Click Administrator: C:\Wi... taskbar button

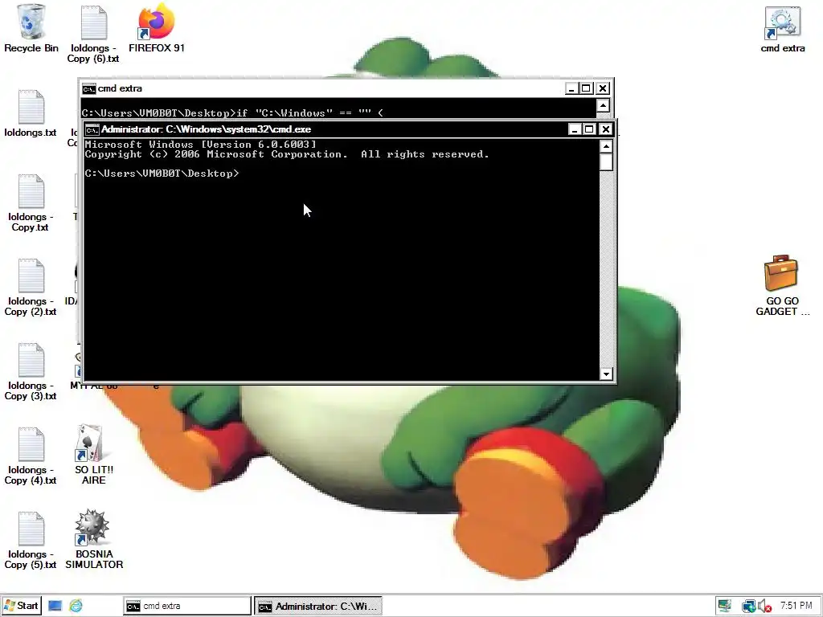[318, 606]
